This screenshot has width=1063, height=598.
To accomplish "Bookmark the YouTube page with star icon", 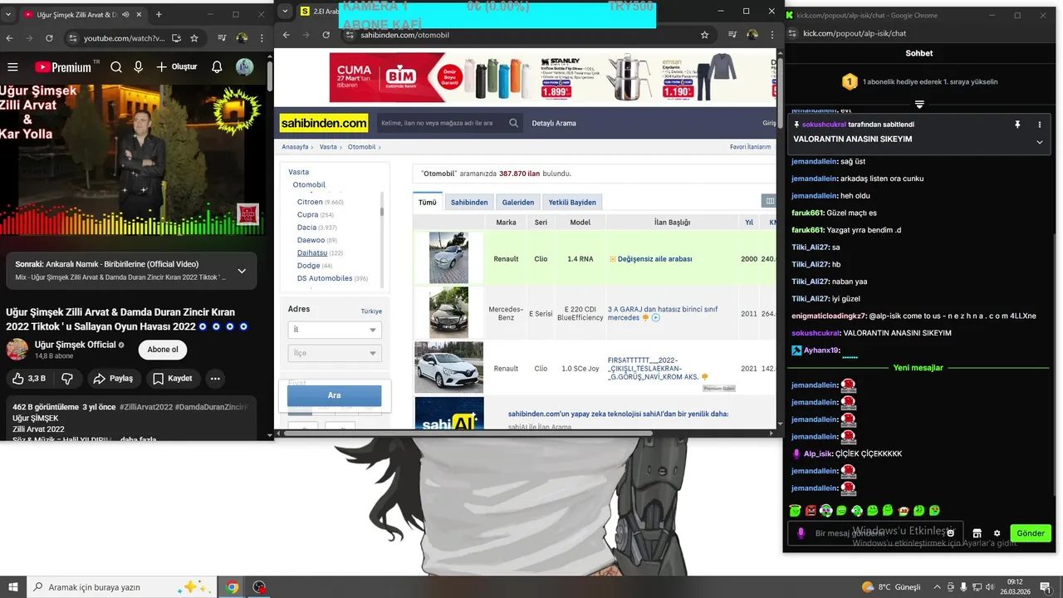I will [194, 38].
